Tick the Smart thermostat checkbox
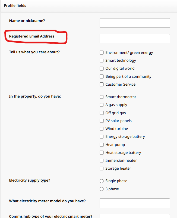 pos(102,97)
